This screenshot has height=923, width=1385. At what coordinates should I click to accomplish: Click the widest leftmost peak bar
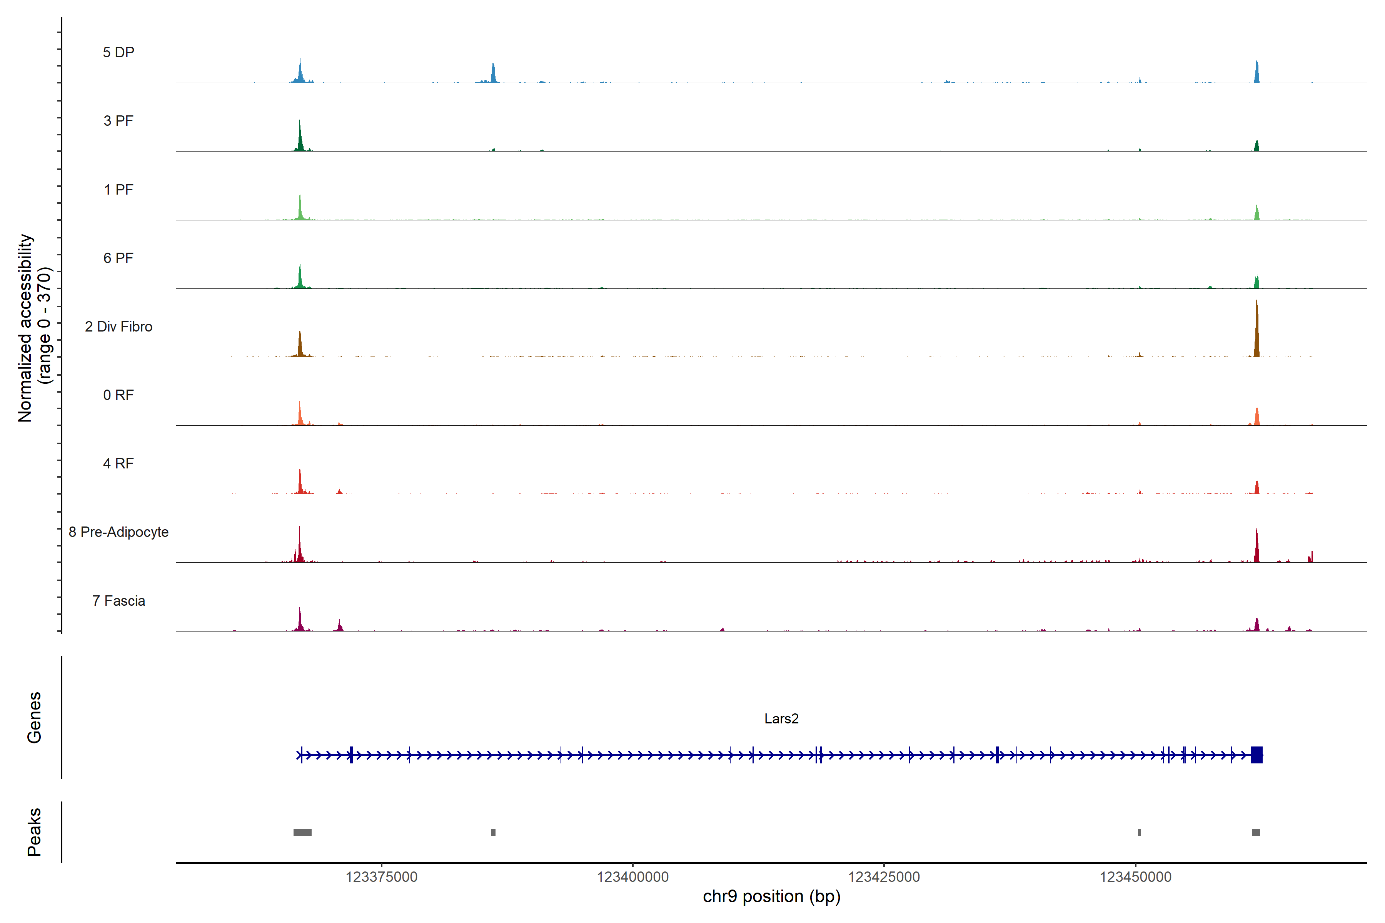point(302,832)
